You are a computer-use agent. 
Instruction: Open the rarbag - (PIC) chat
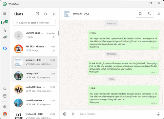34,76
